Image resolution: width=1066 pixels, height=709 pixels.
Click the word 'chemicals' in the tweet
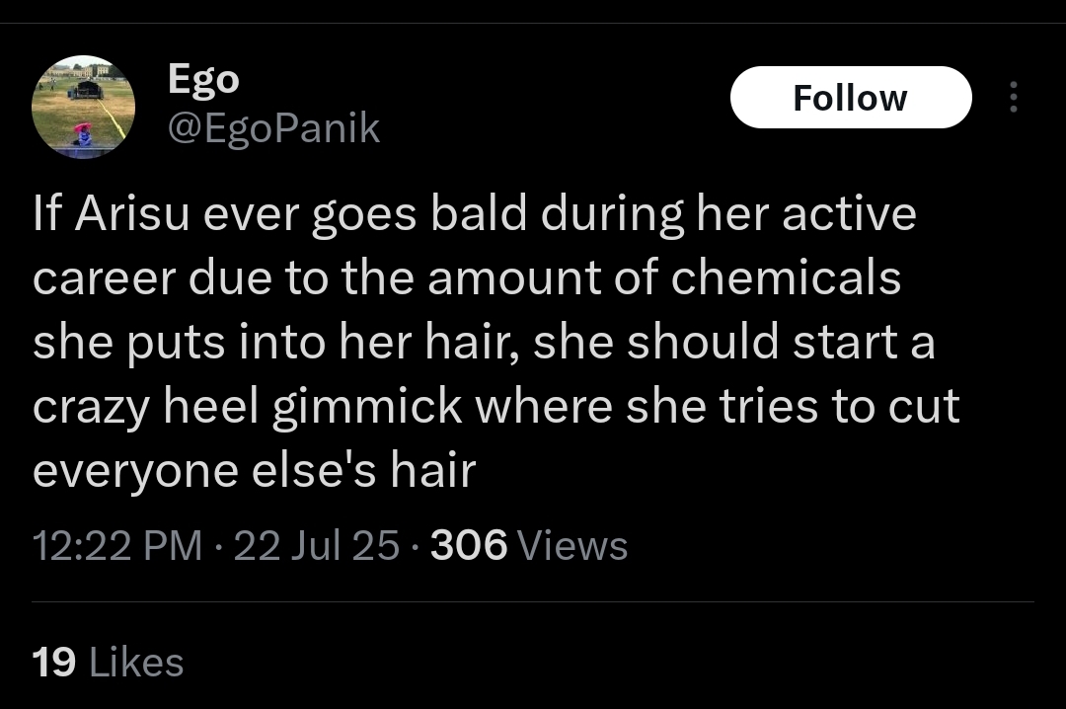[786, 277]
